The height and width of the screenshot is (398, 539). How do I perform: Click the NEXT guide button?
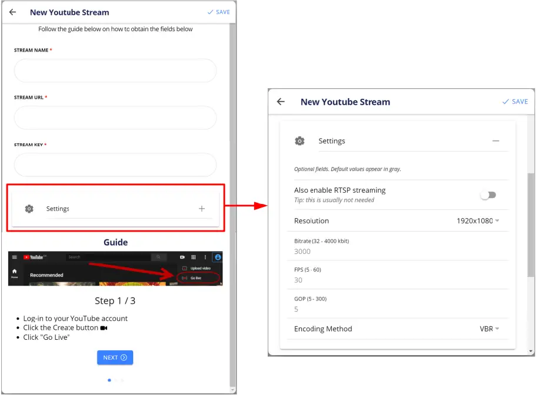(115, 357)
